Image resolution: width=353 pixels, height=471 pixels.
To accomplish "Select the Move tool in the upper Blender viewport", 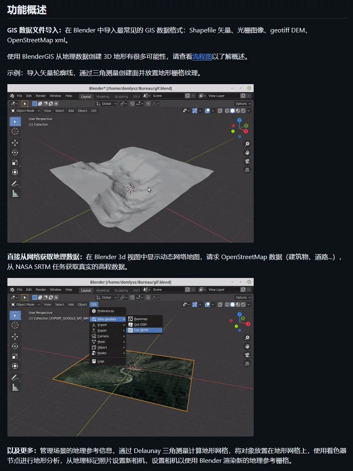I will [x=15, y=143].
